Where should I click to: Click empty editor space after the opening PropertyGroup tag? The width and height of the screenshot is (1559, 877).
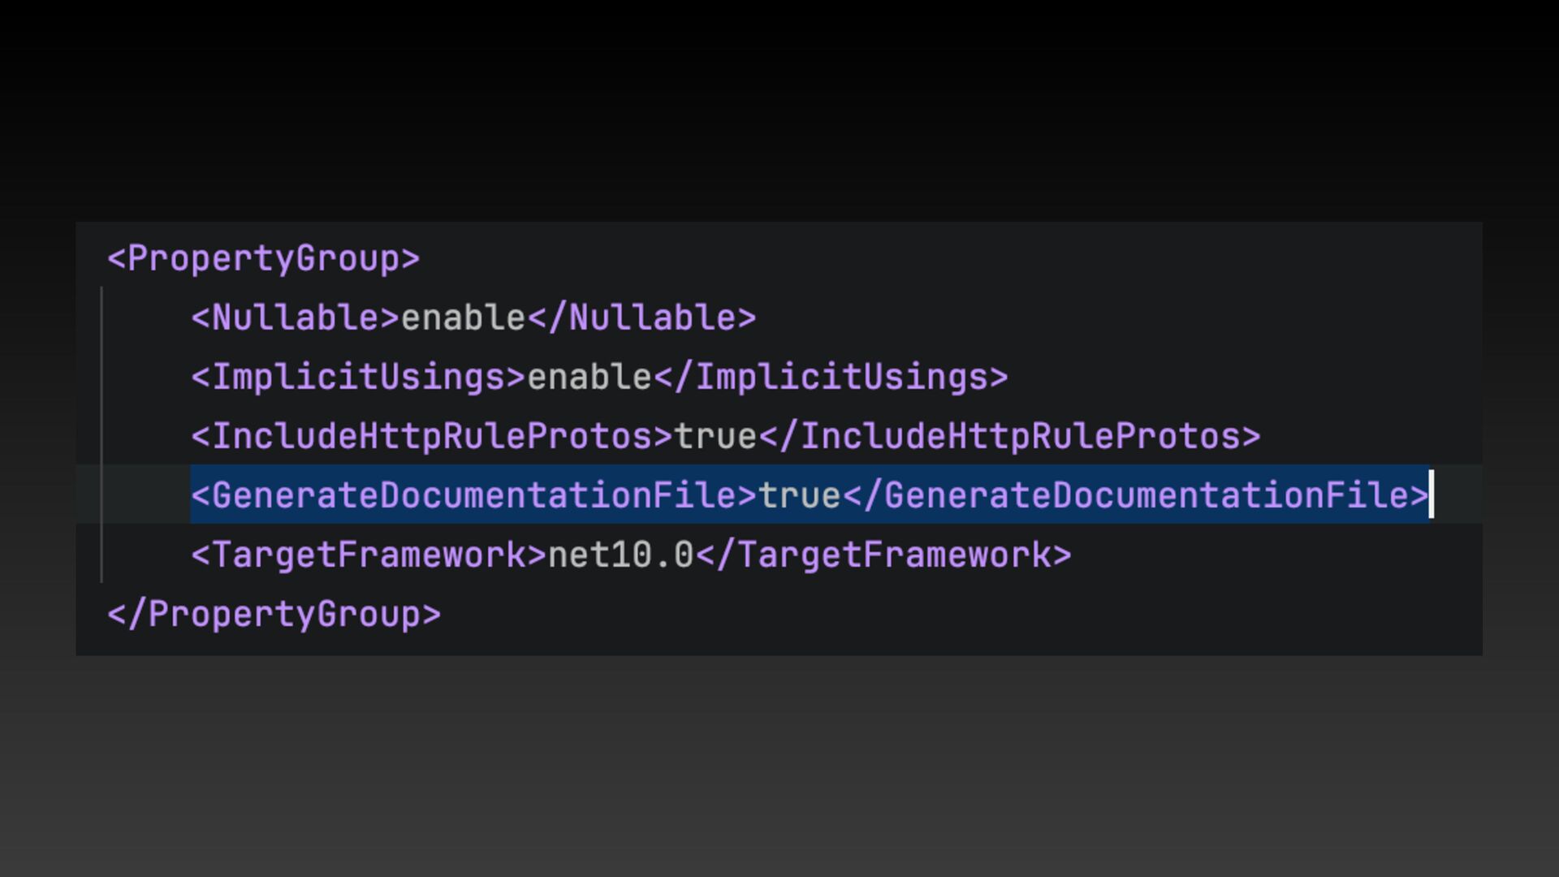click(x=893, y=259)
